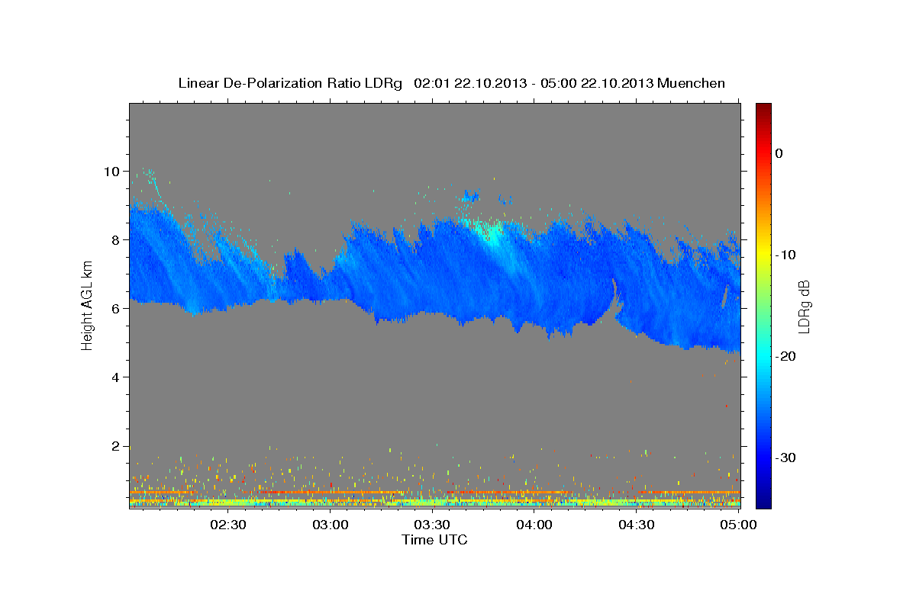
Task: Click the plot title 'Linear De-Polarization Ratio LDRg'
Action: pyautogui.click(x=290, y=83)
